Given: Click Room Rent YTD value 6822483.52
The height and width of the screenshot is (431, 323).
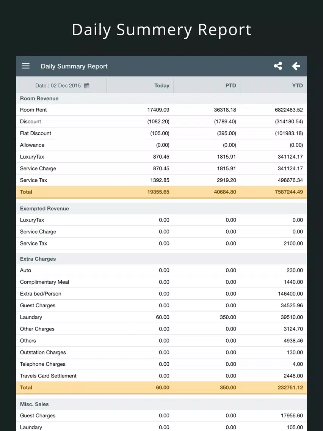Looking at the screenshot, I should pyautogui.click(x=289, y=110).
